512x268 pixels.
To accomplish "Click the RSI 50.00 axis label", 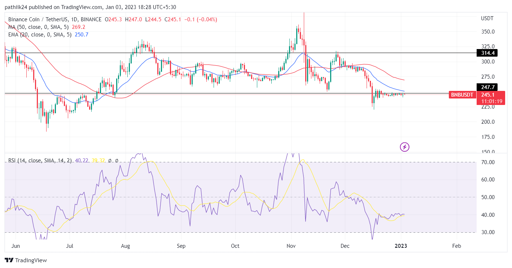I will click(x=487, y=197).
